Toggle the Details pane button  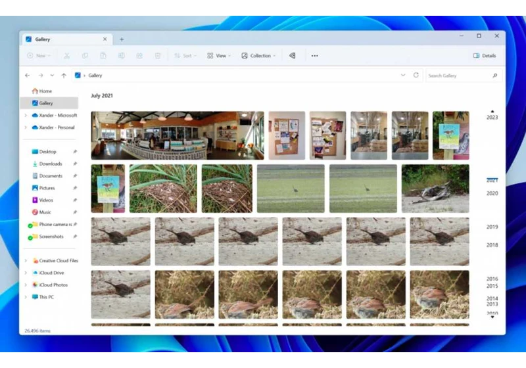click(x=485, y=56)
